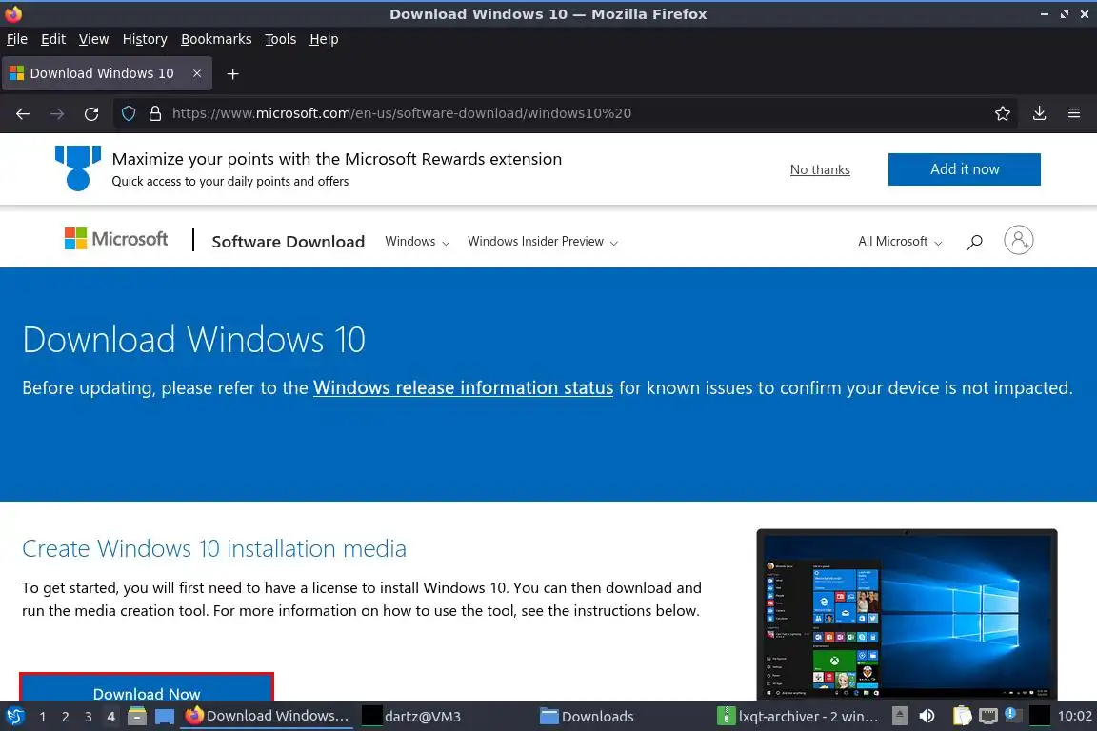Expand the All Microsoft dropdown
The height and width of the screenshot is (731, 1097).
click(901, 242)
